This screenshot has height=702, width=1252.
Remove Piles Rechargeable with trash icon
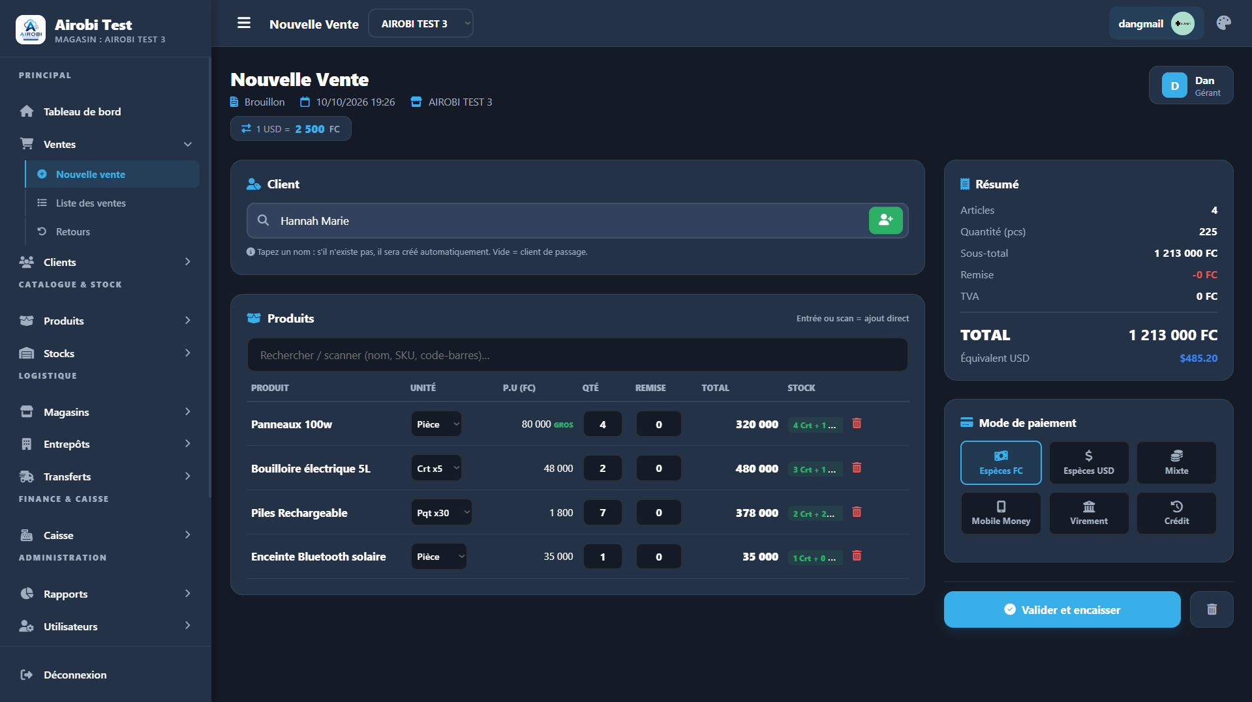tap(857, 512)
